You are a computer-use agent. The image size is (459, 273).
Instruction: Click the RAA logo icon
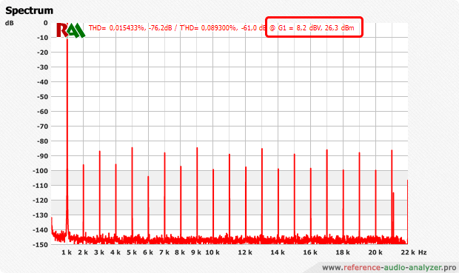point(70,30)
